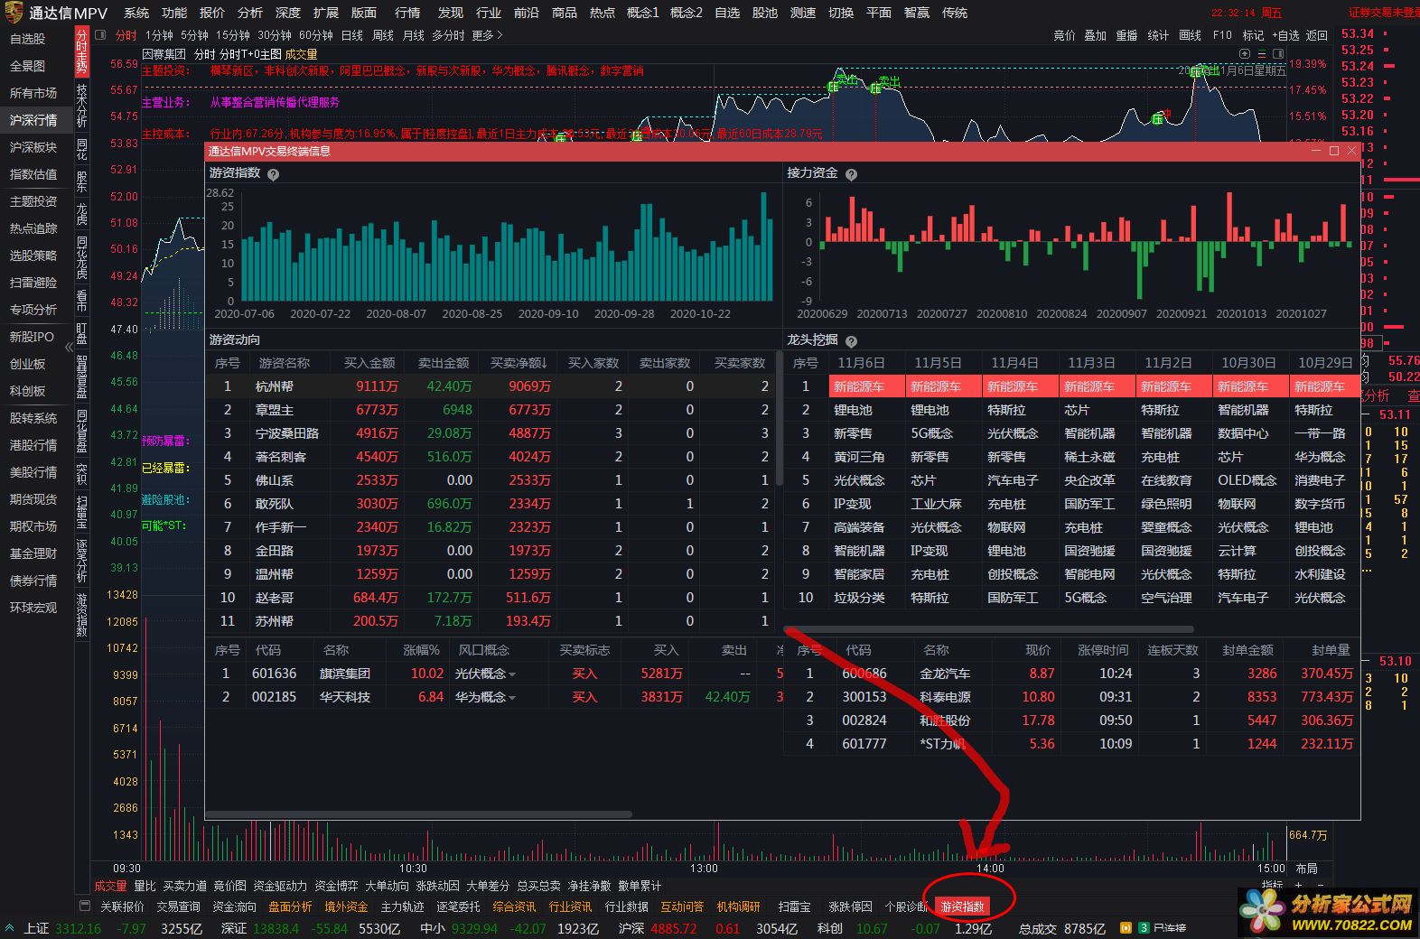The height and width of the screenshot is (939, 1420).
Task: Click 旗滨集团 stock name
Action: click(344, 674)
